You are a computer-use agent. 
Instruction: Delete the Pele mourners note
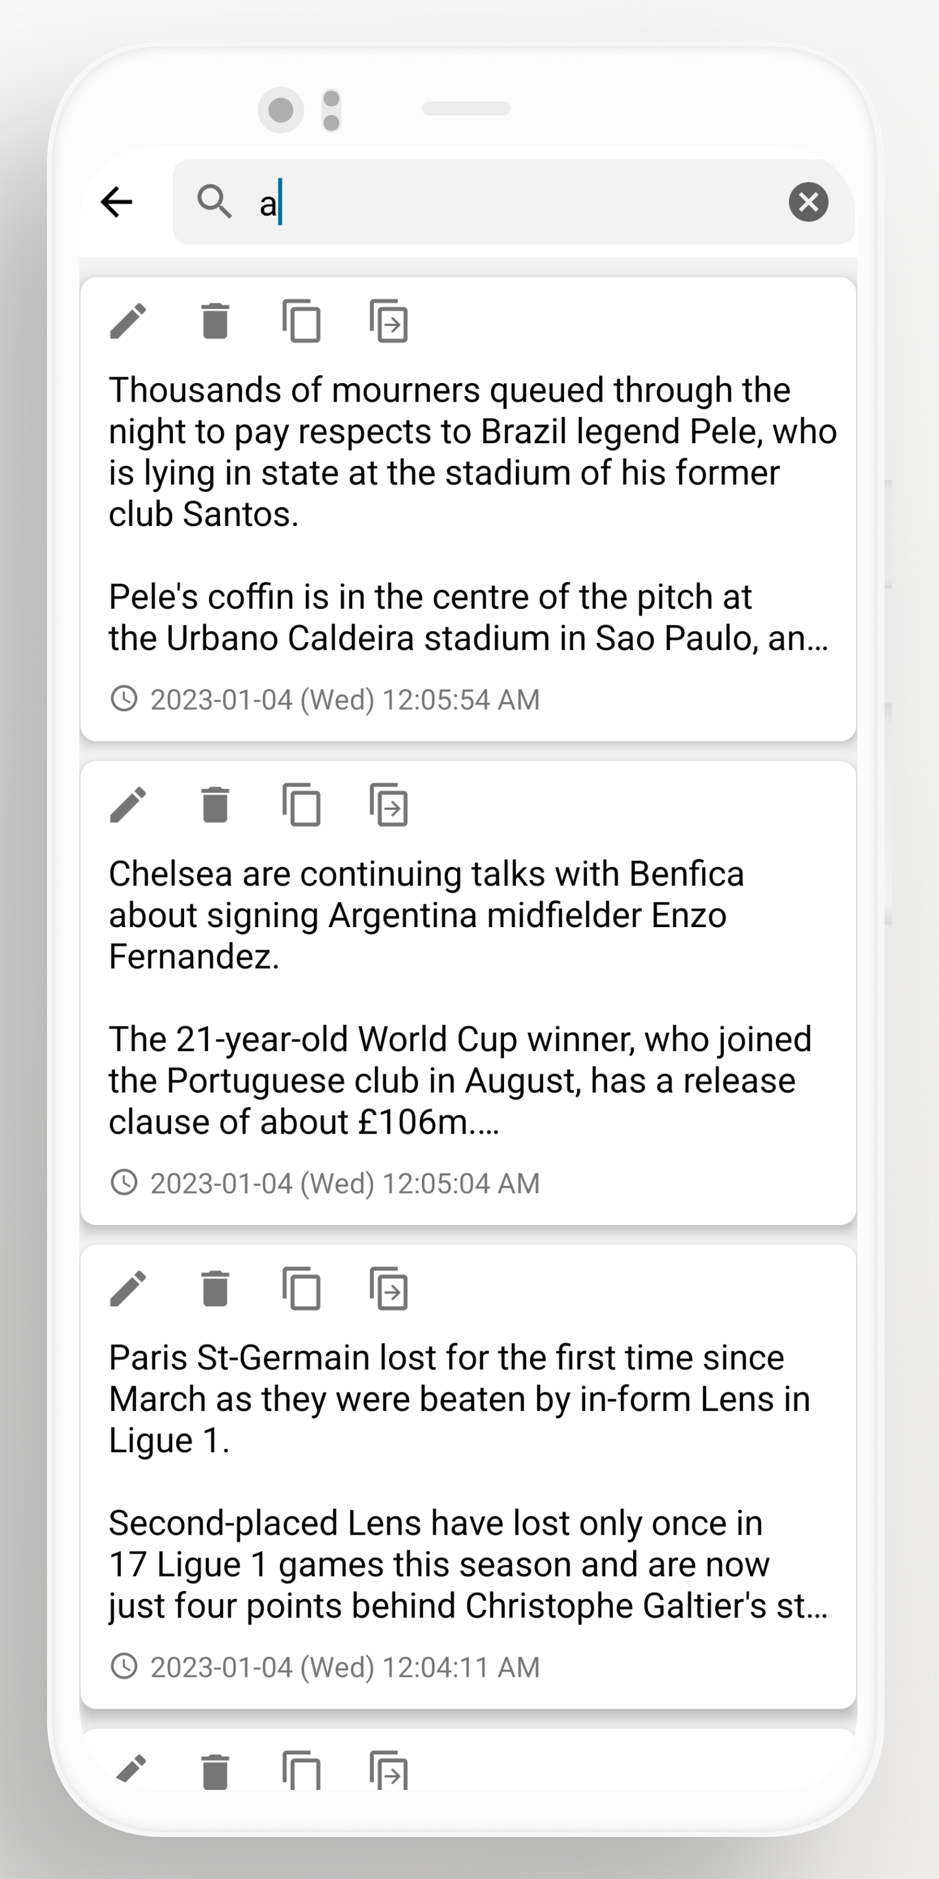pos(215,321)
